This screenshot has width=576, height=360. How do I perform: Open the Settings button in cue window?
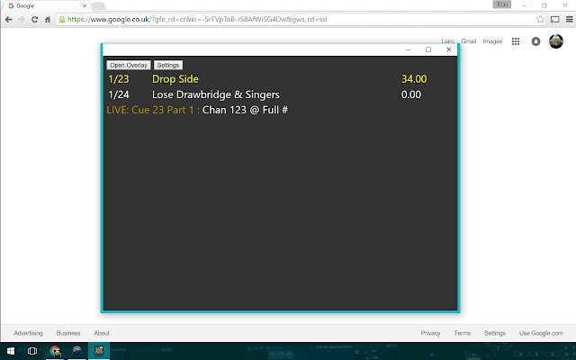pyautogui.click(x=168, y=65)
